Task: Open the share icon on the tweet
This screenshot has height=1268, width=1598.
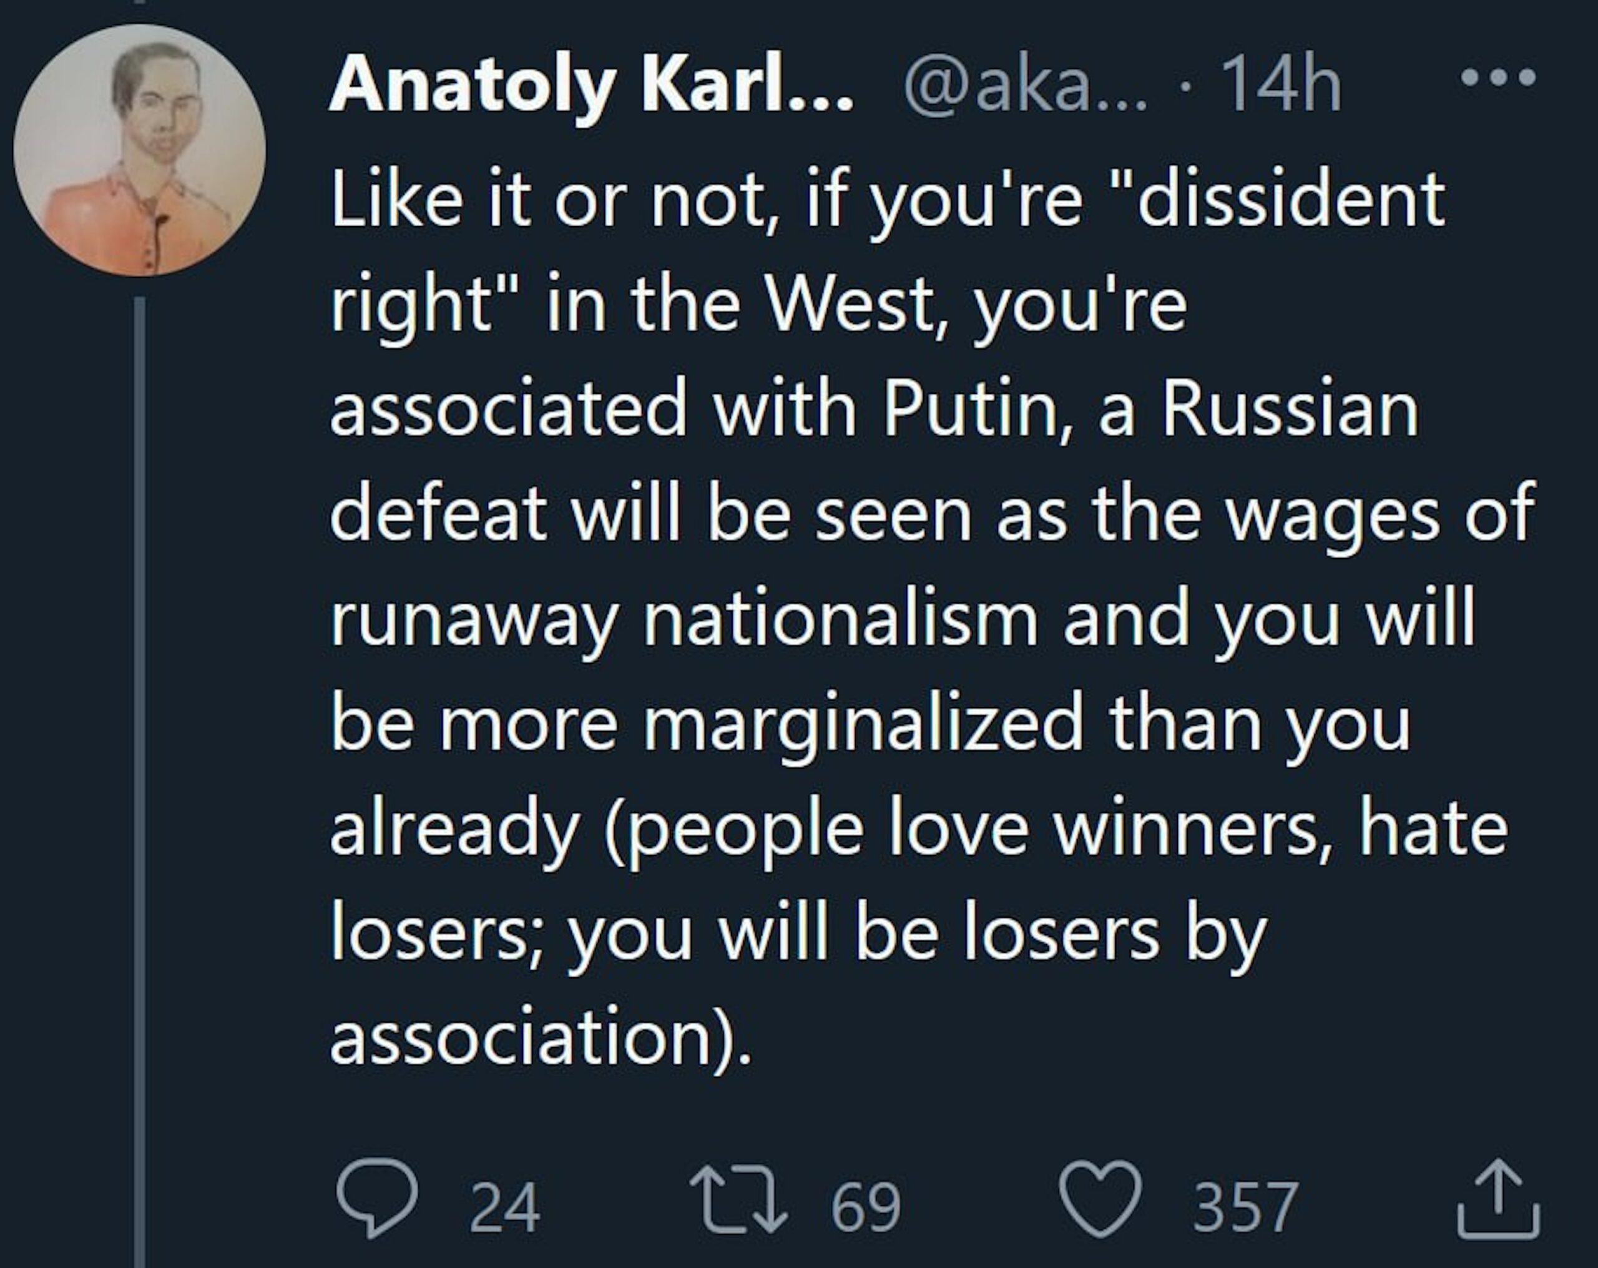Action: [x=1499, y=1209]
